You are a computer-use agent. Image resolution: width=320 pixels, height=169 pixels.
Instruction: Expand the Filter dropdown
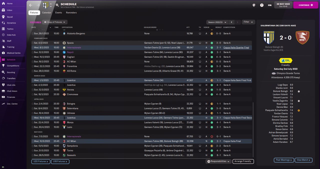pos(248,22)
